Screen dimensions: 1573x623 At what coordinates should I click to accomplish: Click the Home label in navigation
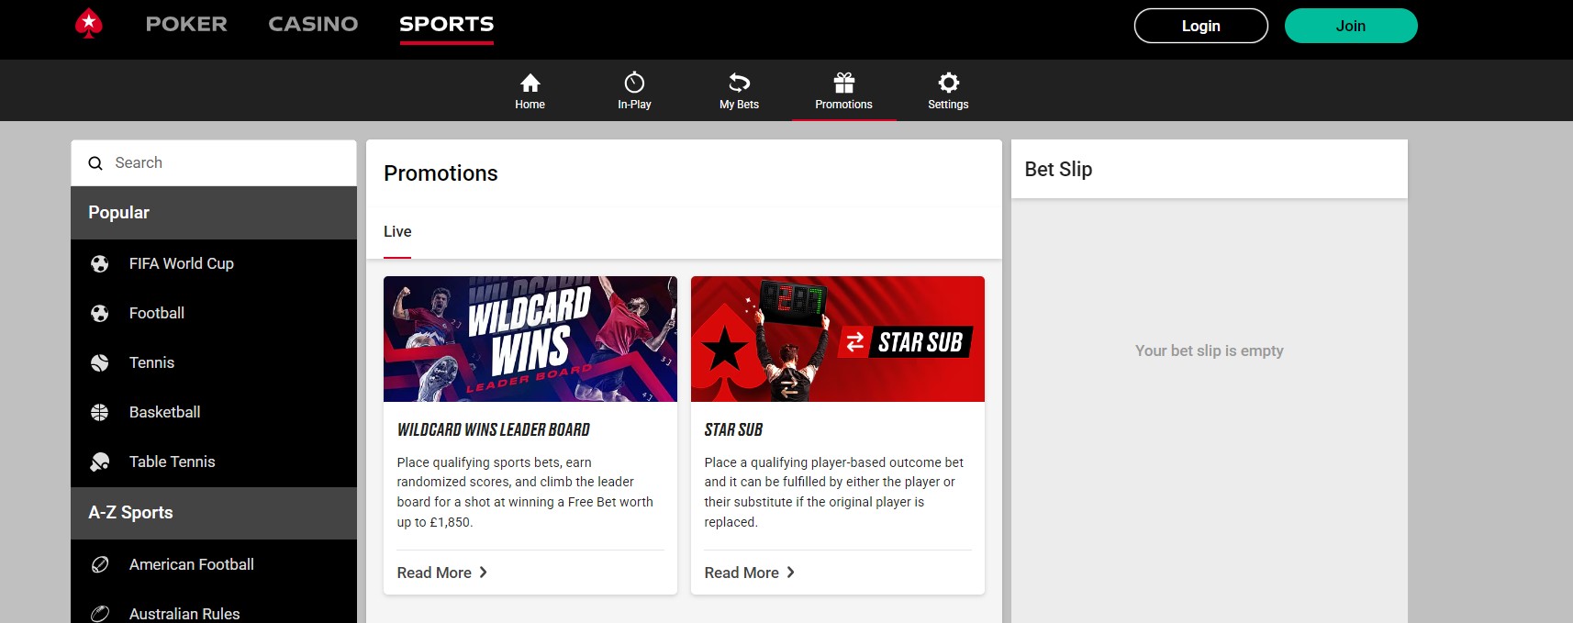(x=530, y=105)
